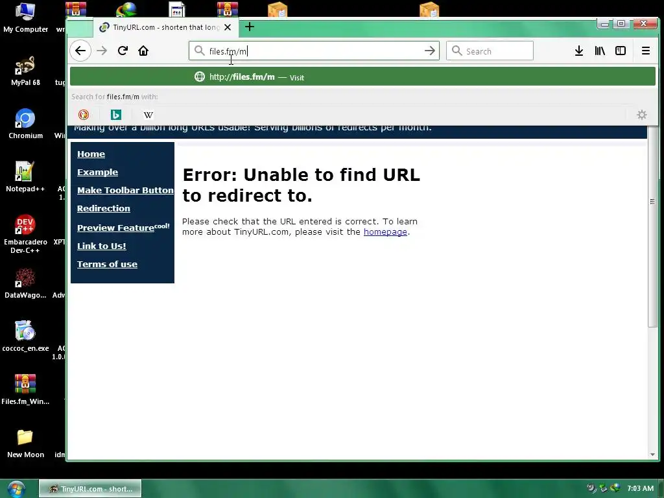Click the scrollbar down arrow
The image size is (664, 498).
(652, 455)
